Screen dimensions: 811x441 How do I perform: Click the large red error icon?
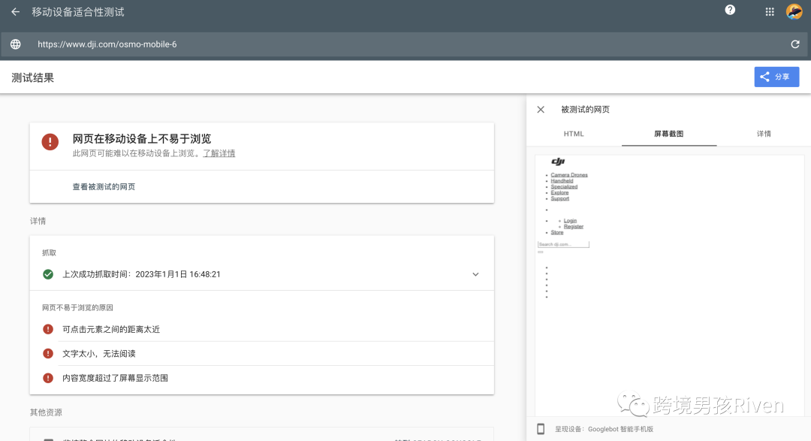(x=50, y=142)
